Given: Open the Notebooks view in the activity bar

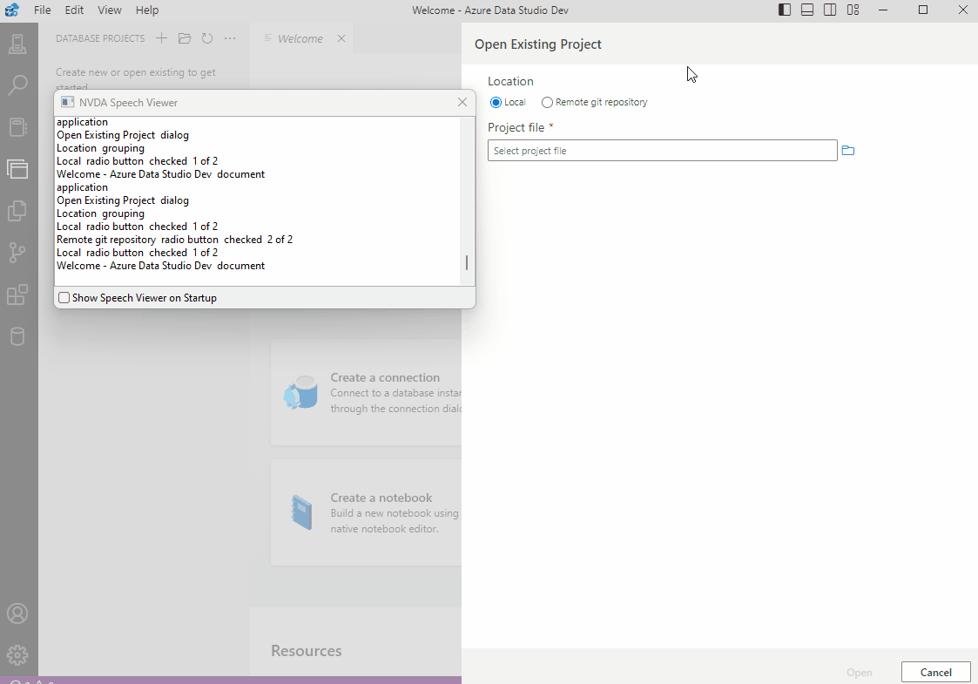Looking at the screenshot, I should coord(17,126).
